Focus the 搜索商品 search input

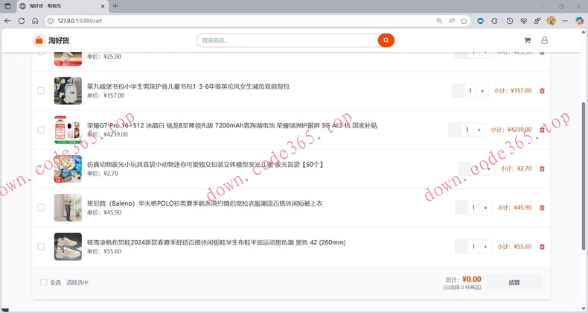pyautogui.click(x=287, y=40)
